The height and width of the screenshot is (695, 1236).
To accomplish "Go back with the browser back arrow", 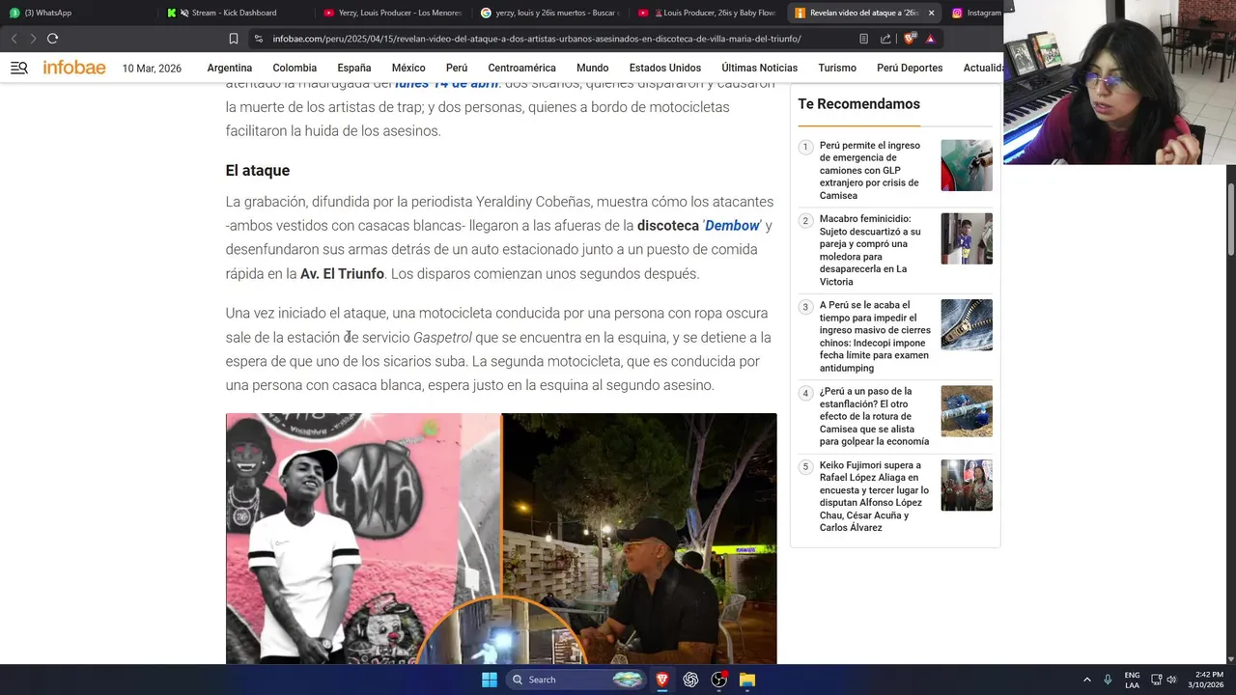I will [x=14, y=39].
